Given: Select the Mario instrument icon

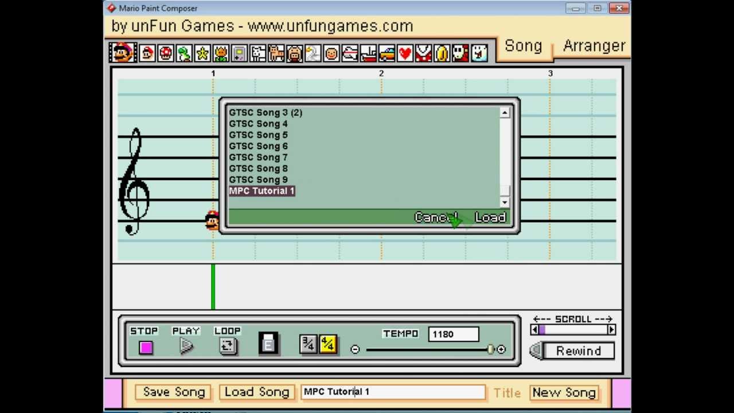Looking at the screenshot, I should [147, 54].
